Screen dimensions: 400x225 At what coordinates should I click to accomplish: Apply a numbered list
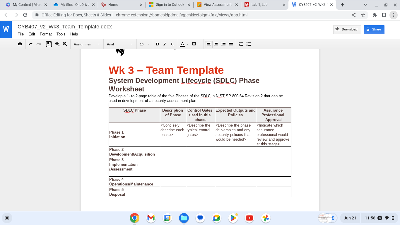[241, 44]
